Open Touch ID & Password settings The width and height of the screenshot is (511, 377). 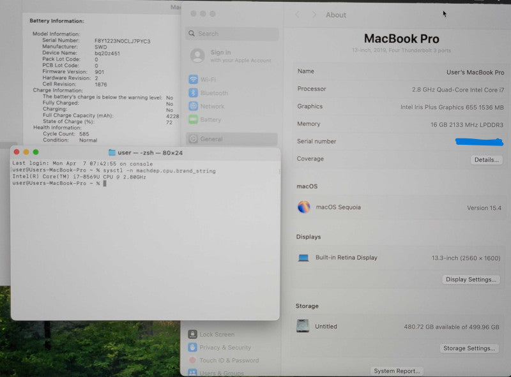tap(223, 360)
